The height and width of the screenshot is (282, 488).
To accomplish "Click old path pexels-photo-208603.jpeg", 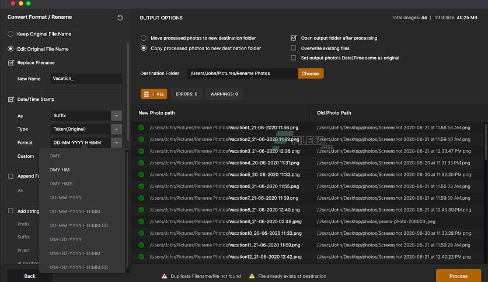I will click(376, 222).
